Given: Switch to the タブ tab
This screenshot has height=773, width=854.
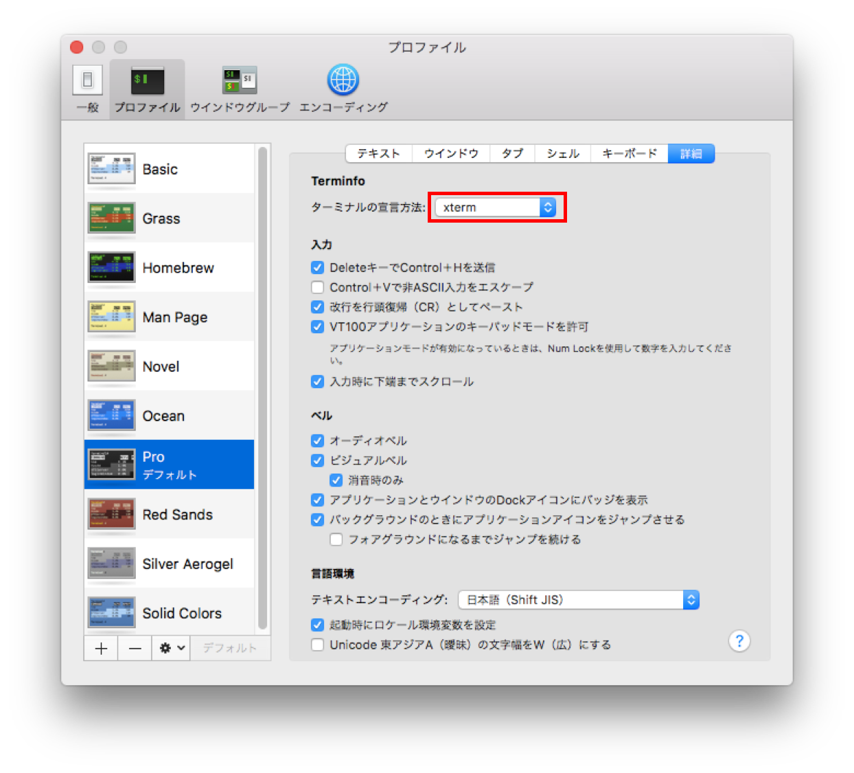Looking at the screenshot, I should click(513, 153).
